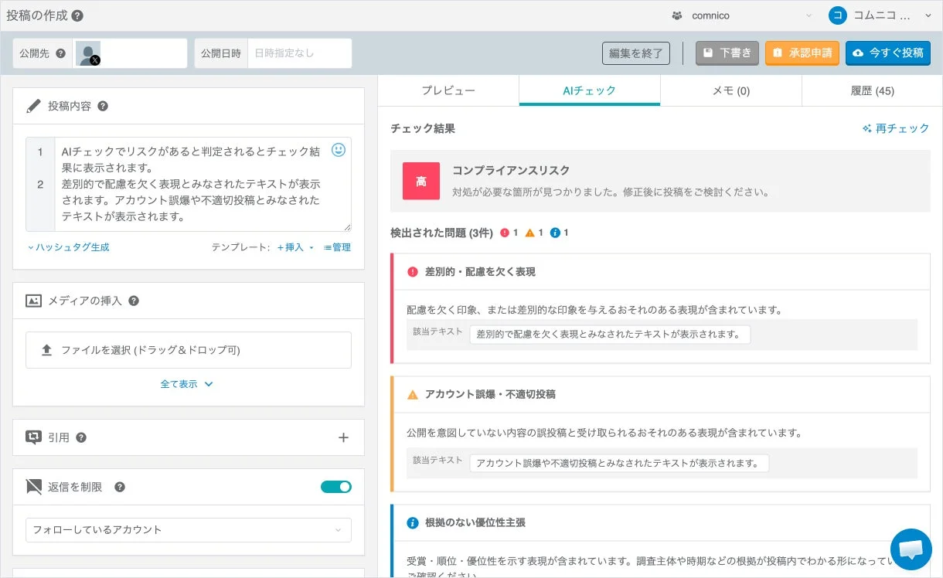Switch to メモ (0) tab

pyautogui.click(x=731, y=90)
